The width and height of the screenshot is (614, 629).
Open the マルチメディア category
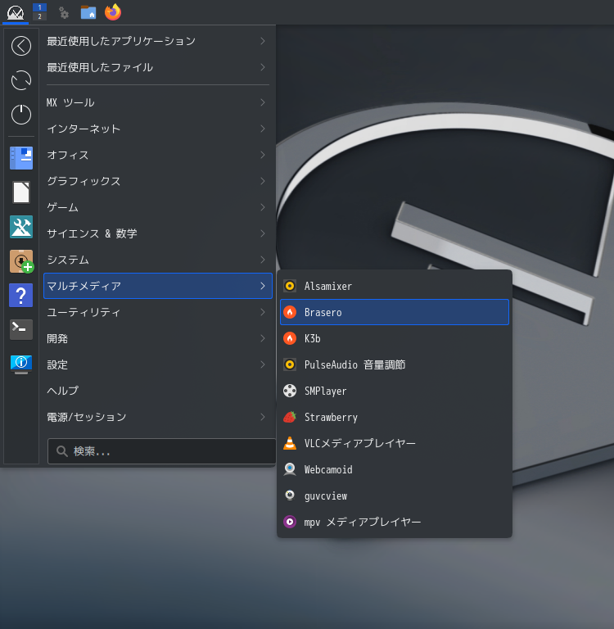[158, 286]
